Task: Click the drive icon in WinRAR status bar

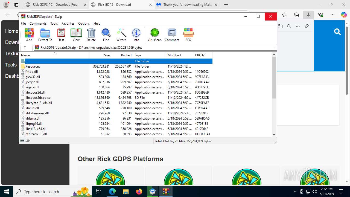Action: [x=22, y=141]
